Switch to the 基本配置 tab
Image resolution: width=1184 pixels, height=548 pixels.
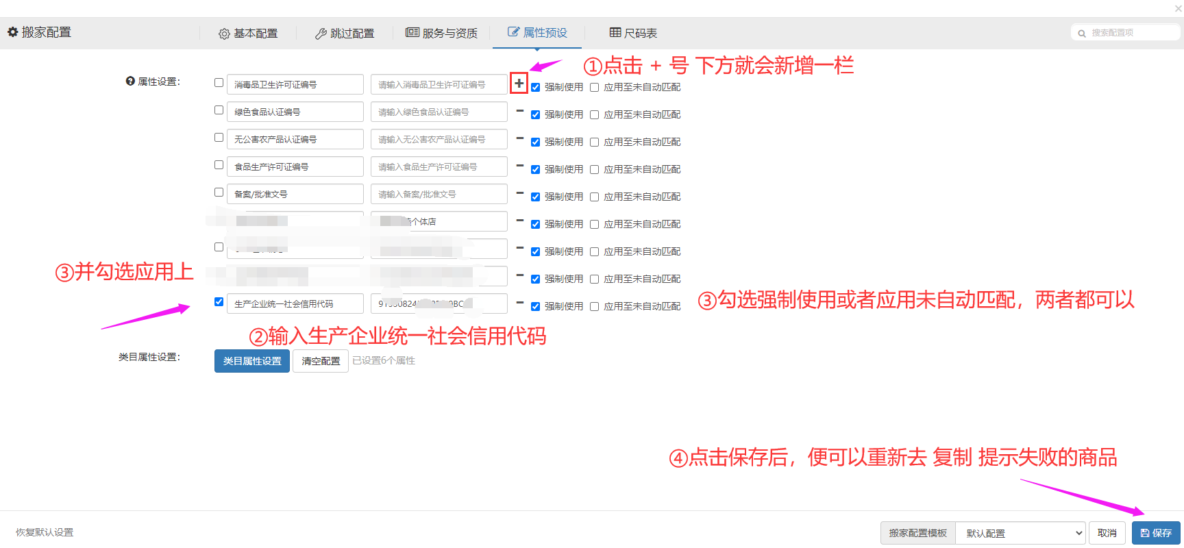[248, 33]
